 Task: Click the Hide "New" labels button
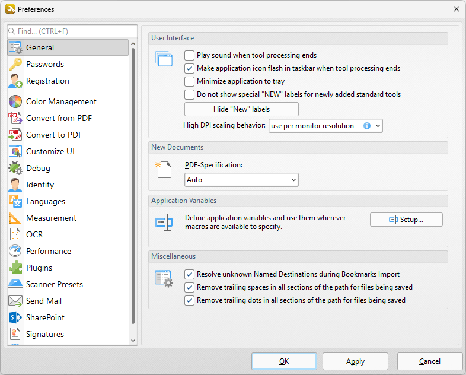pyautogui.click(x=241, y=109)
